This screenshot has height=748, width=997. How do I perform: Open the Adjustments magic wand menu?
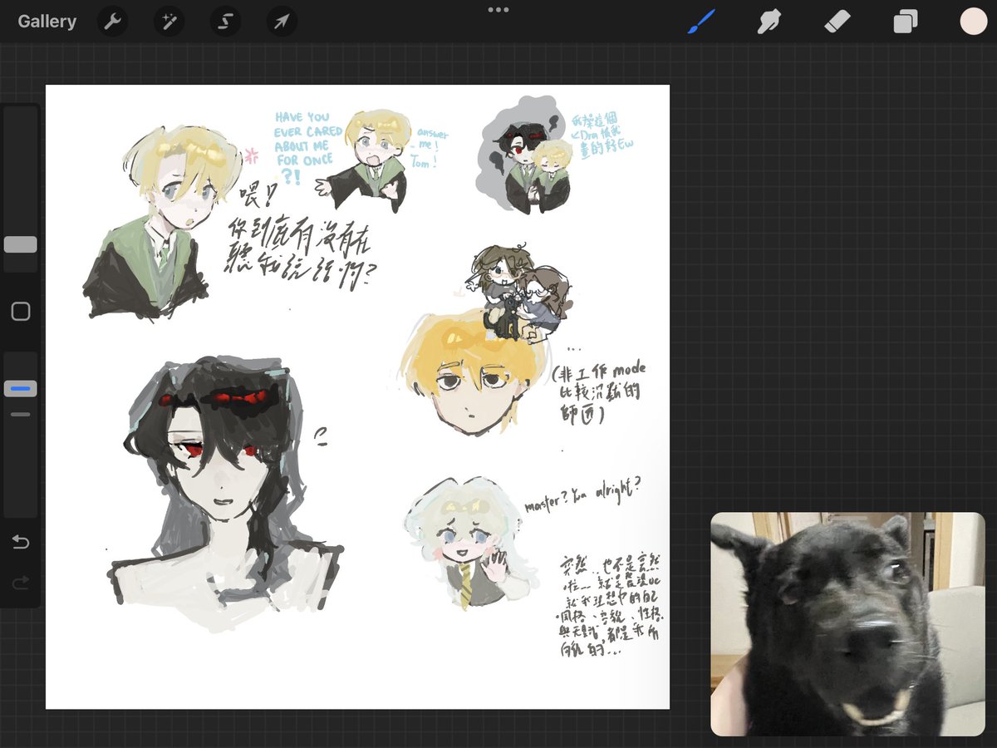coord(168,22)
